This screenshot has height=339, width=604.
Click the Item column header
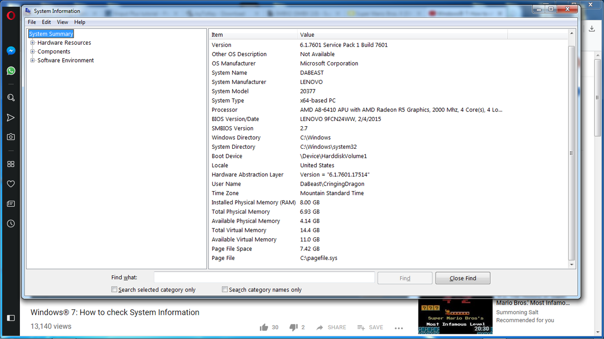253,34
